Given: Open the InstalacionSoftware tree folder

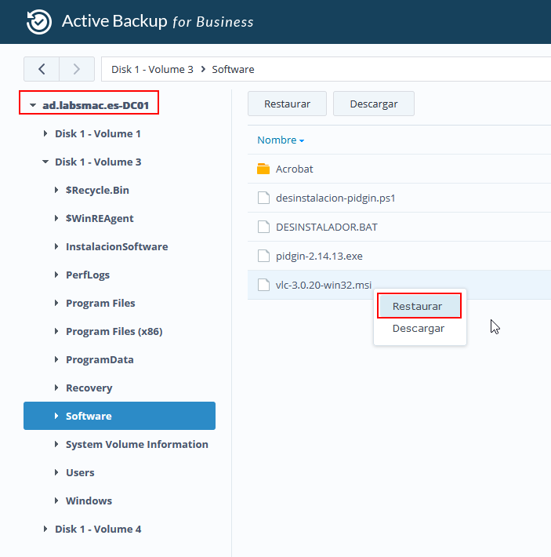Looking at the screenshot, I should click(x=116, y=247).
